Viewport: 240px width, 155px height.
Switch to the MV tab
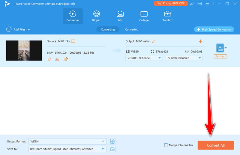click(x=120, y=16)
